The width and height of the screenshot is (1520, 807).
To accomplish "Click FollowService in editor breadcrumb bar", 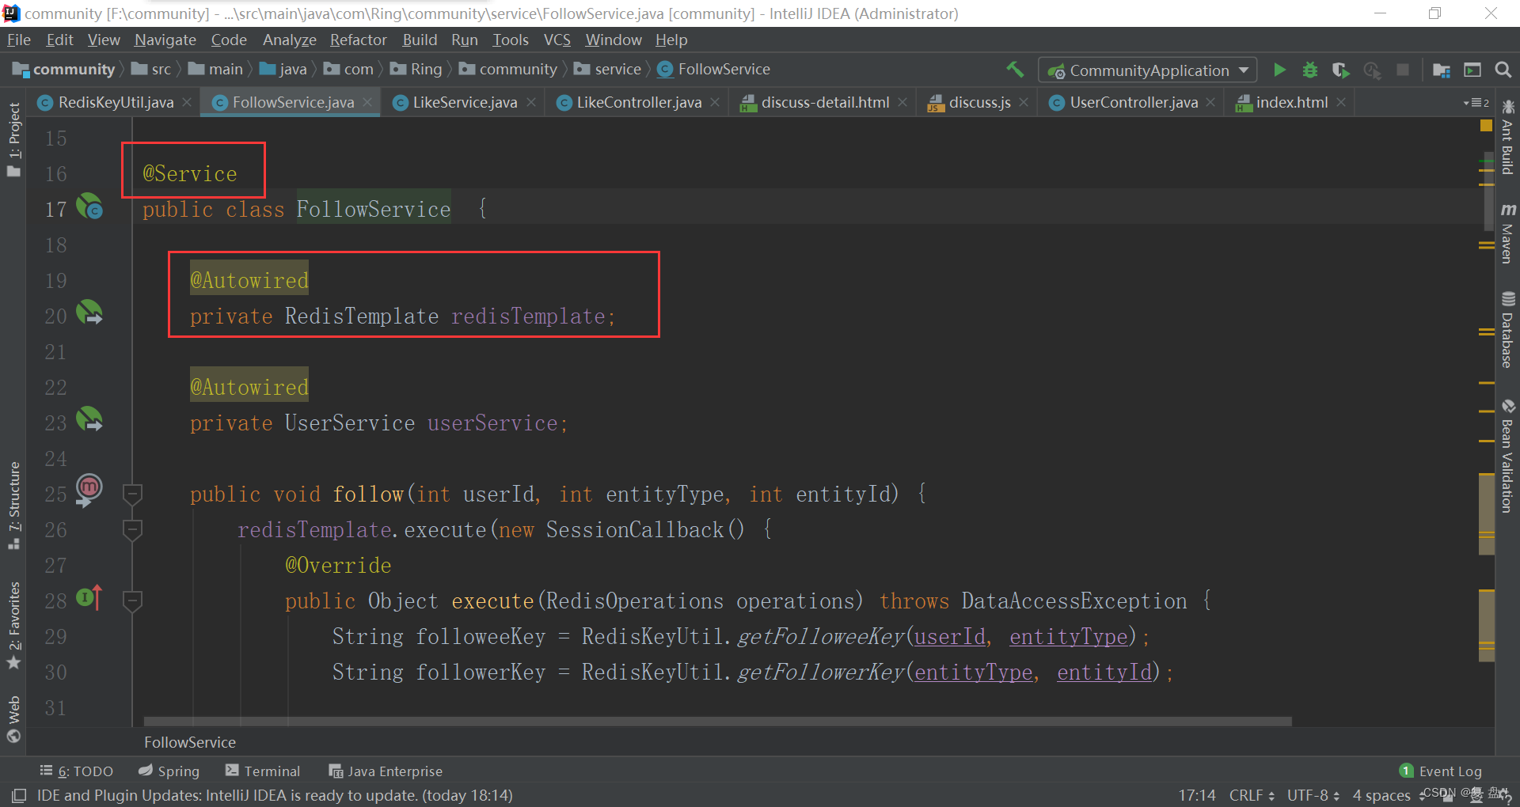I will pyautogui.click(x=190, y=742).
